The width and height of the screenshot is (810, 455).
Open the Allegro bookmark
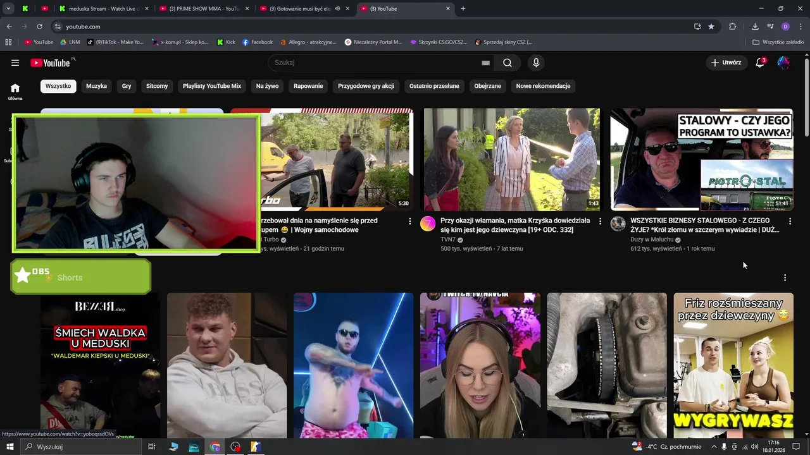[308, 42]
